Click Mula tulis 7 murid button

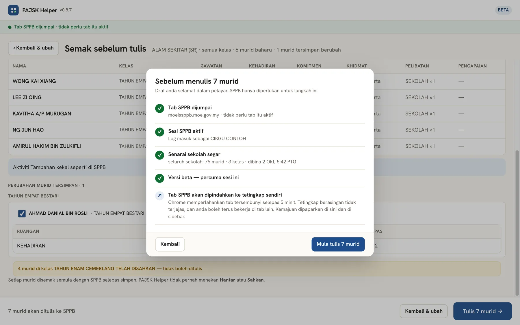pyautogui.click(x=338, y=244)
